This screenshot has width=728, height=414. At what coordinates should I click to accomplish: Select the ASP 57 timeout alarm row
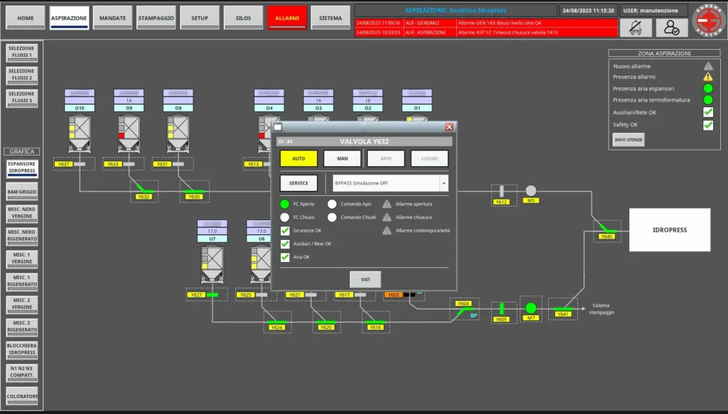tap(486, 33)
